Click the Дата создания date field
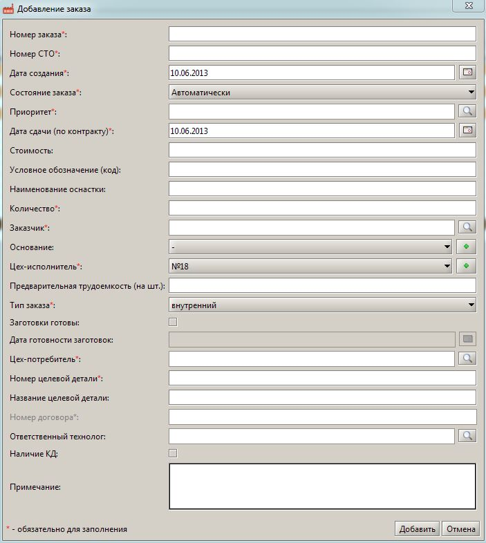The width and height of the screenshot is (486, 543). point(312,73)
